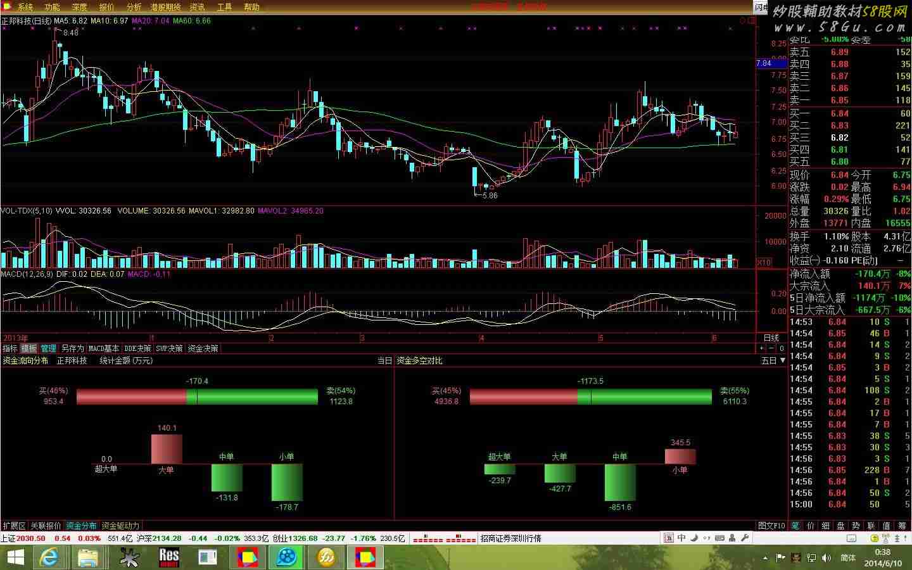
Task: Switch to SUP决策 template
Action: coord(169,348)
